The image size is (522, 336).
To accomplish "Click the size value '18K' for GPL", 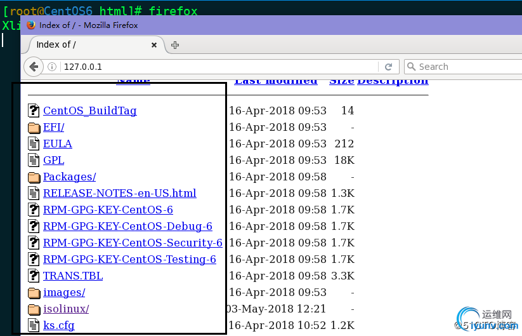I will coord(344,160).
